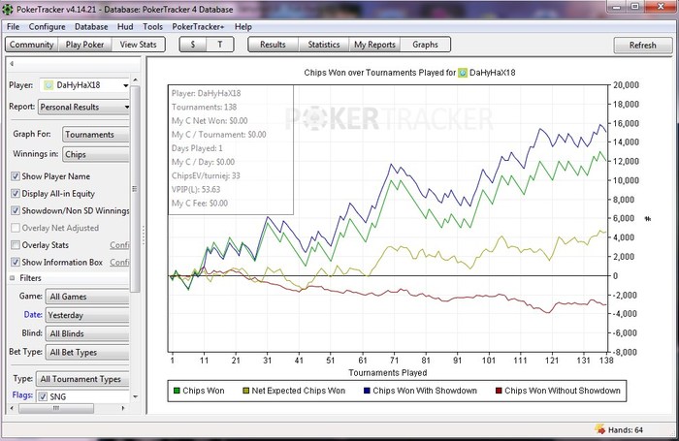
Task: Click the hands import status icon
Action: tap(600, 429)
